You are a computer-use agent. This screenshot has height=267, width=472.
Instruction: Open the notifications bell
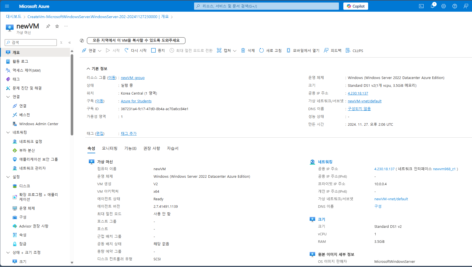(x=432, y=6)
